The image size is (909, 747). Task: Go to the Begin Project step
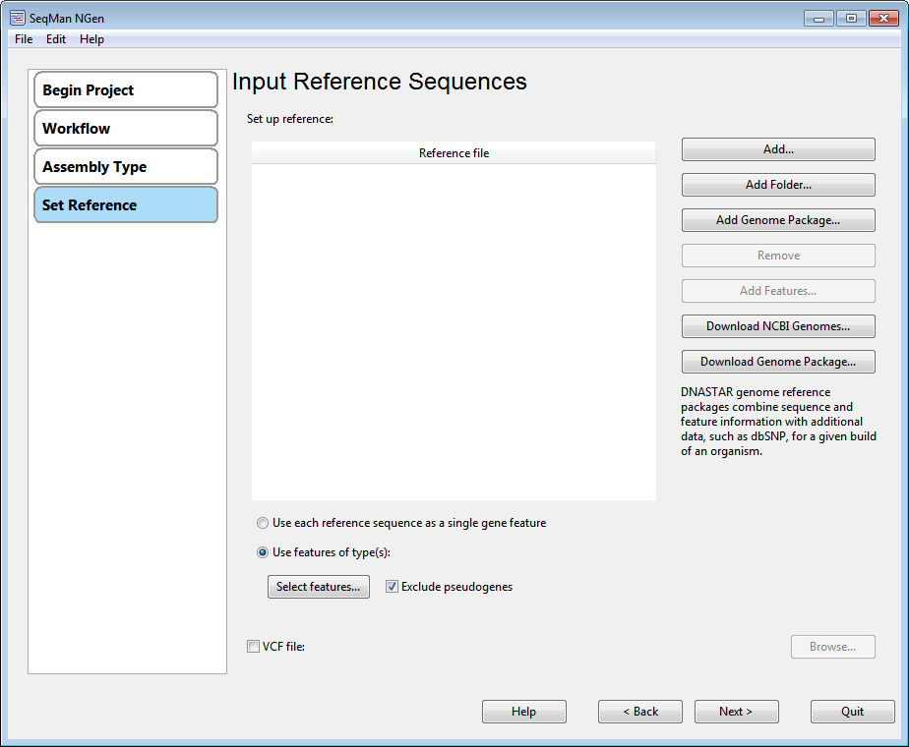tap(126, 89)
